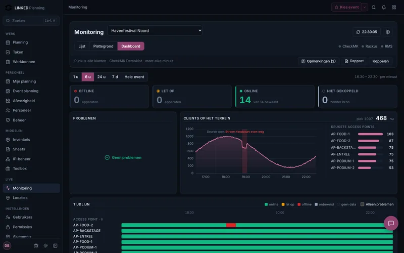This screenshot has height=253, width=404.
Task: Collapse sidebar with panel icon
Action: (55, 245)
